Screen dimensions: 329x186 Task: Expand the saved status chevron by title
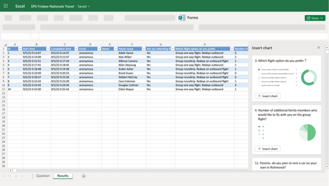pos(89,7)
